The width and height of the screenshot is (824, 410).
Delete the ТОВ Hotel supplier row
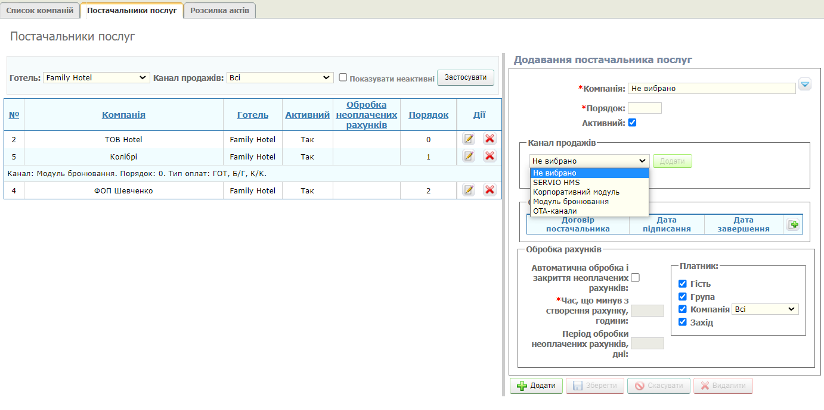click(490, 139)
